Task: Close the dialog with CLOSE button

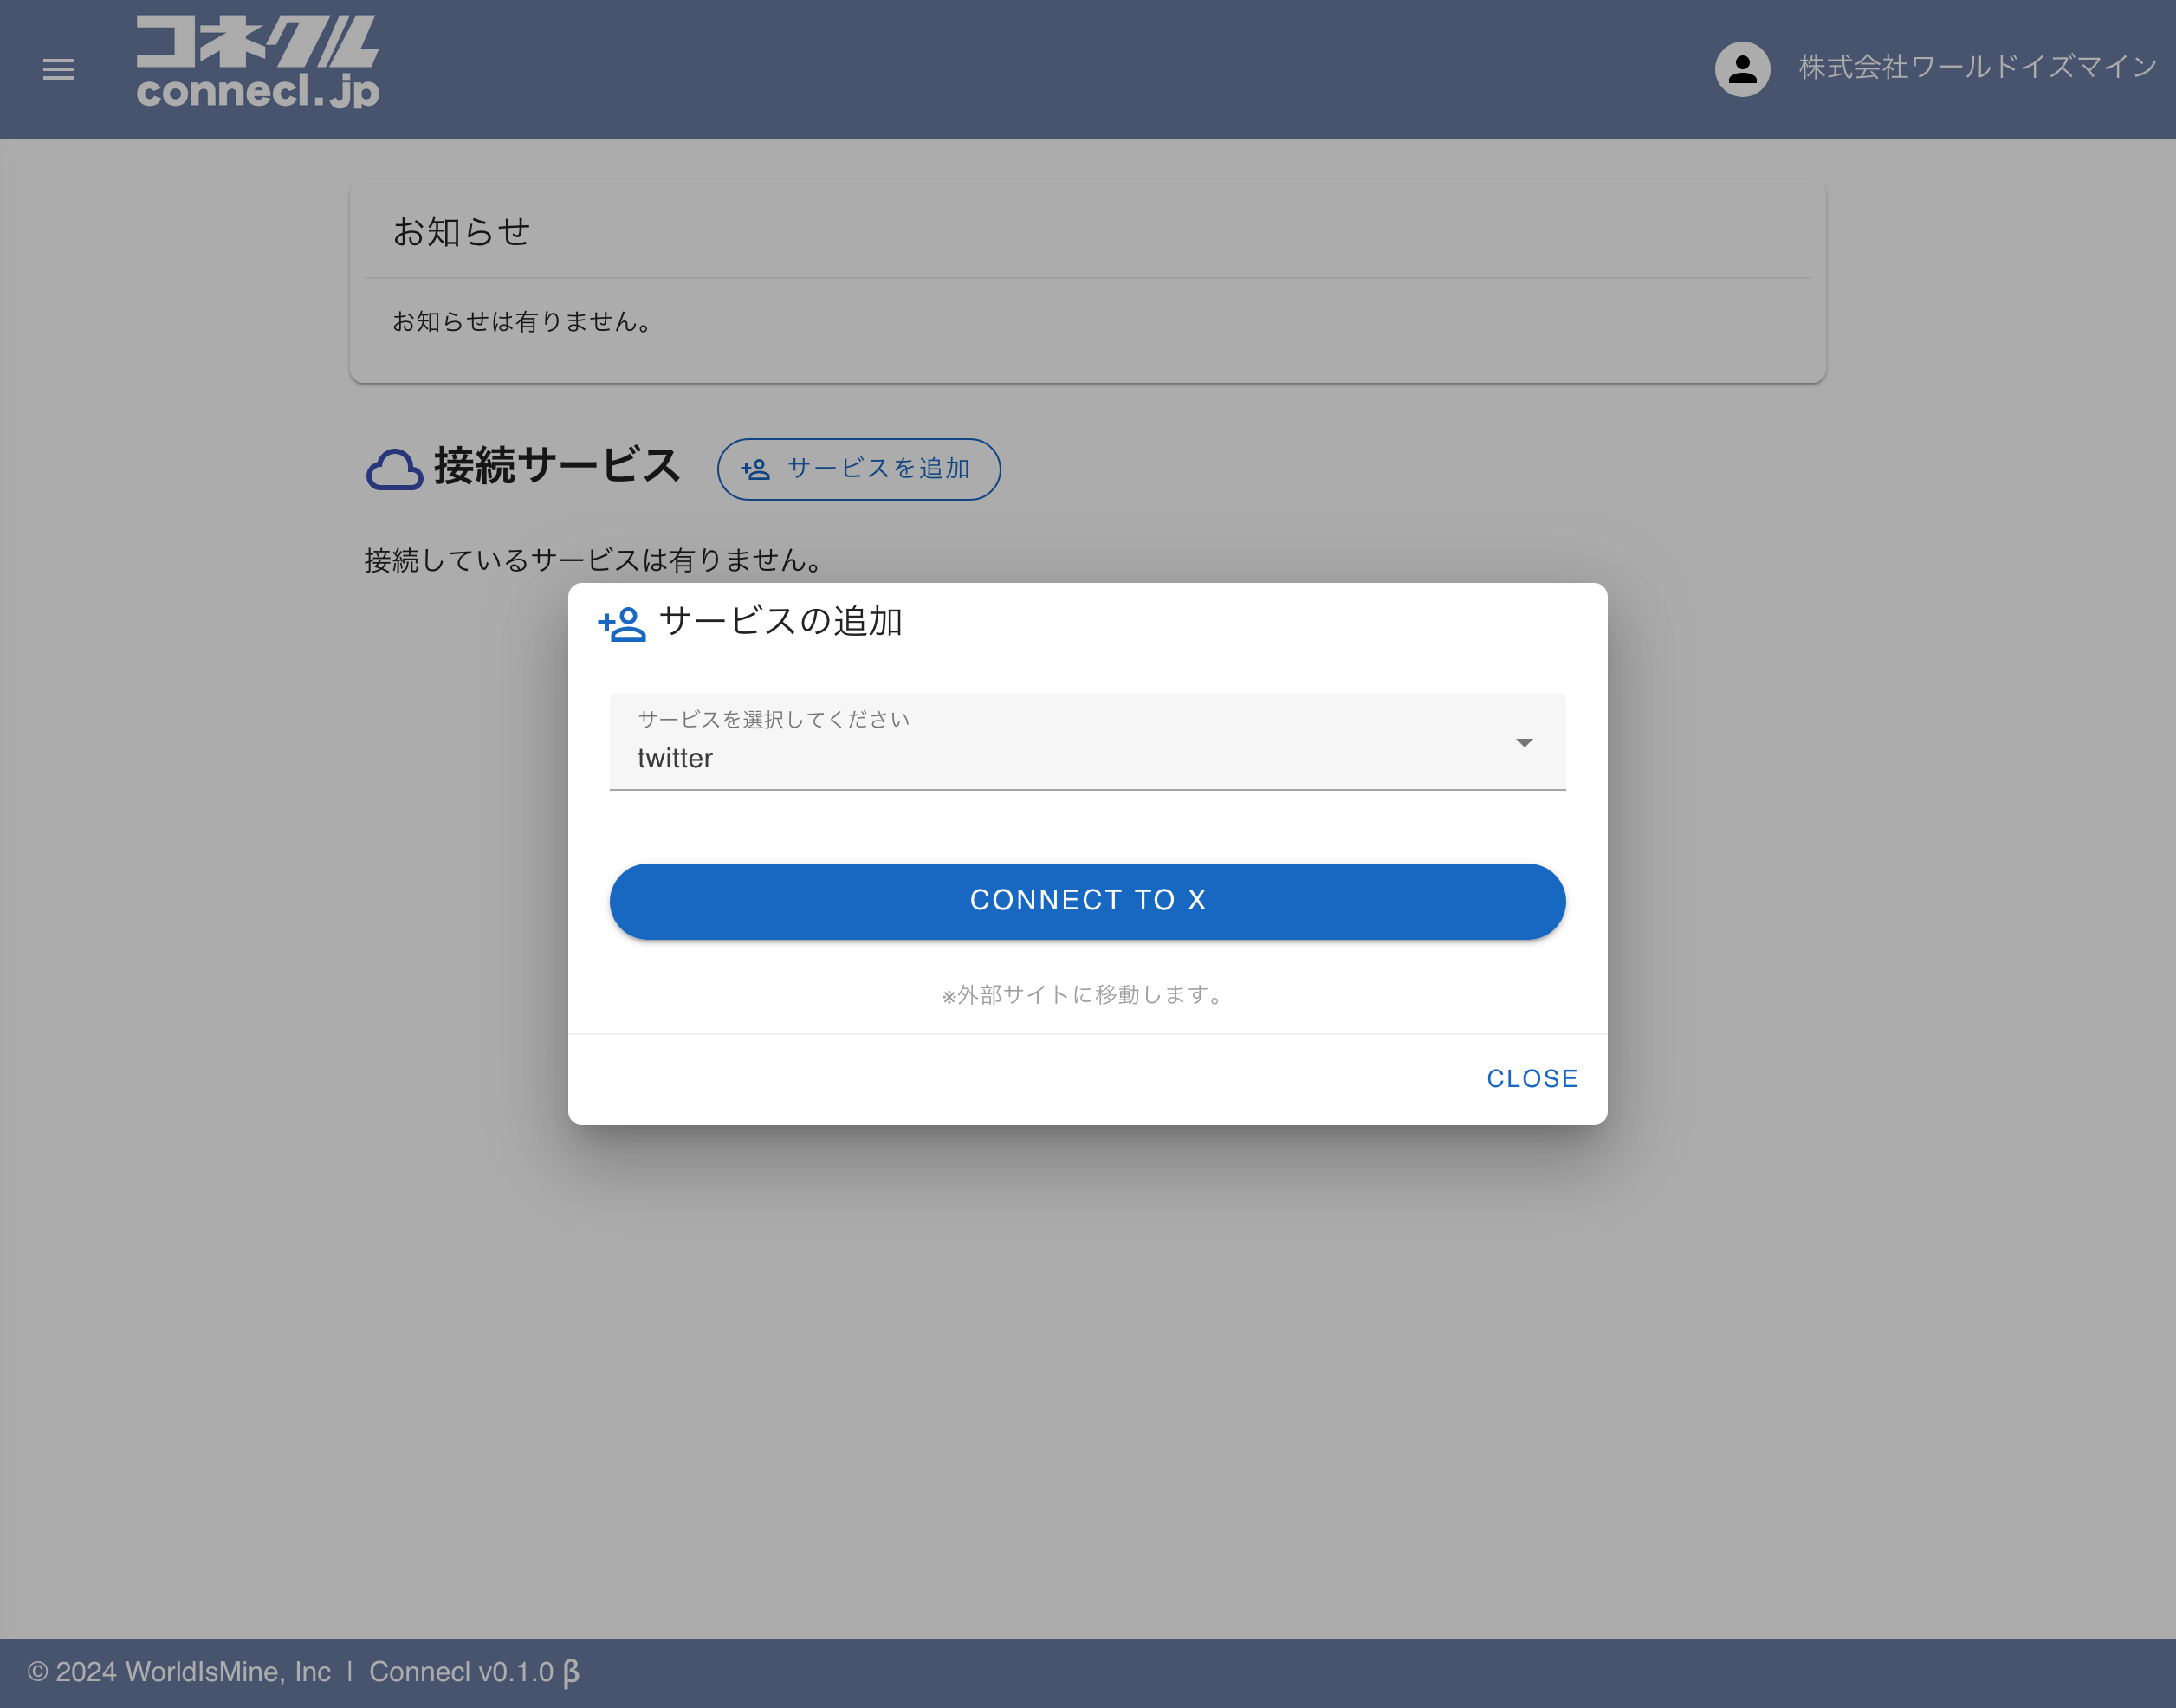Action: pyautogui.click(x=1531, y=1078)
